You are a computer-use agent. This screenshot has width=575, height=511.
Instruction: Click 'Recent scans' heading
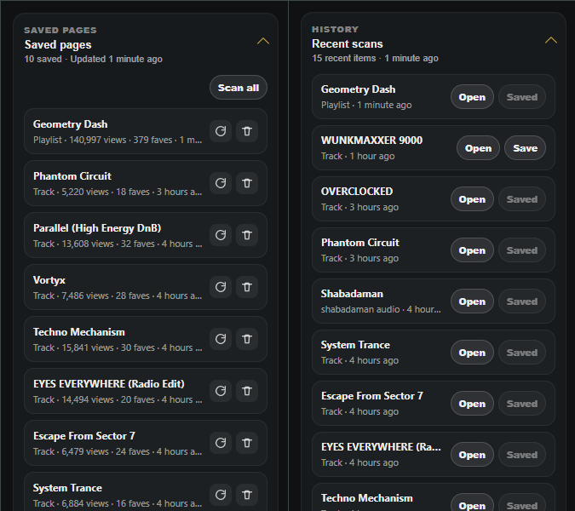(x=348, y=44)
